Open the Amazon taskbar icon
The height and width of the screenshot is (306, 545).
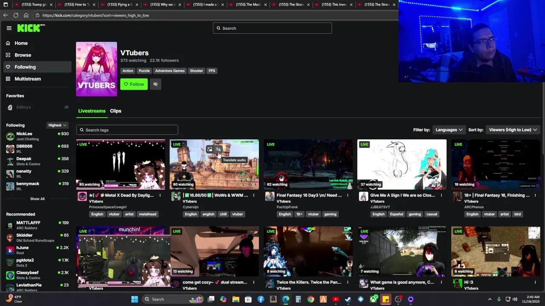[273, 299]
